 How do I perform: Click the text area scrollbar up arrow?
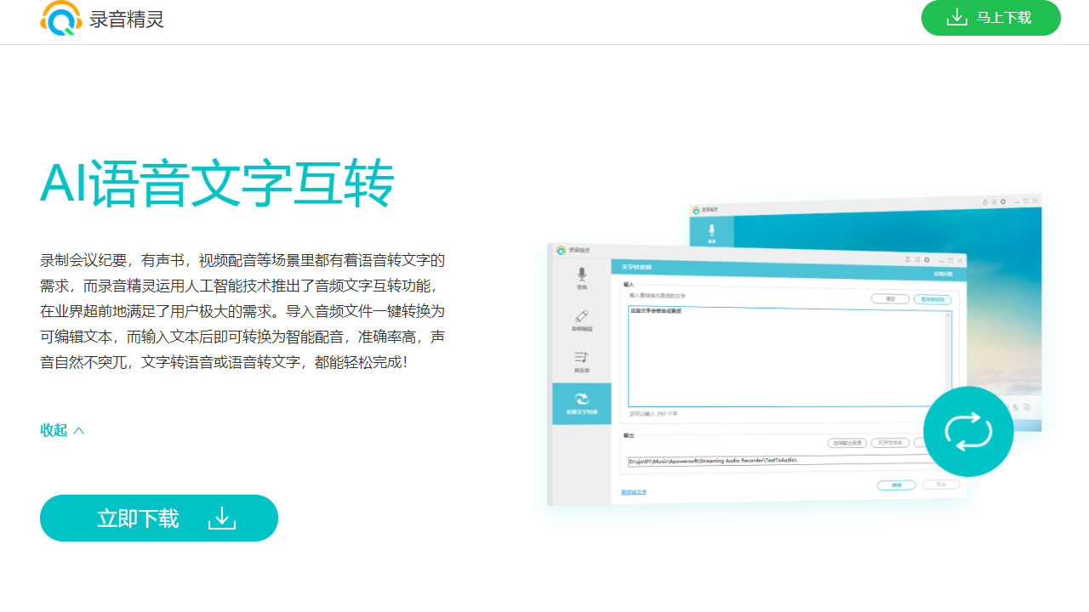tap(947, 314)
